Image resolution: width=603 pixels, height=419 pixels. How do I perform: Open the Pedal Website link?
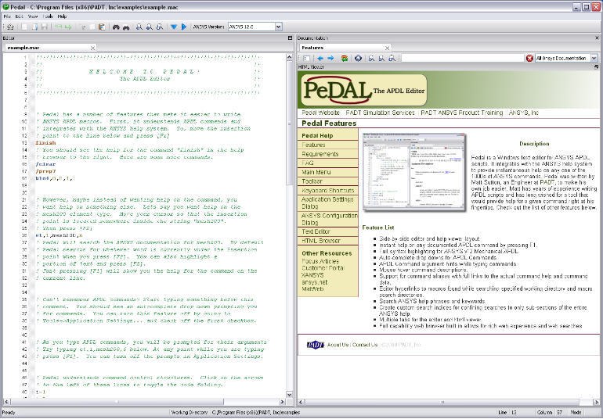[x=321, y=113]
